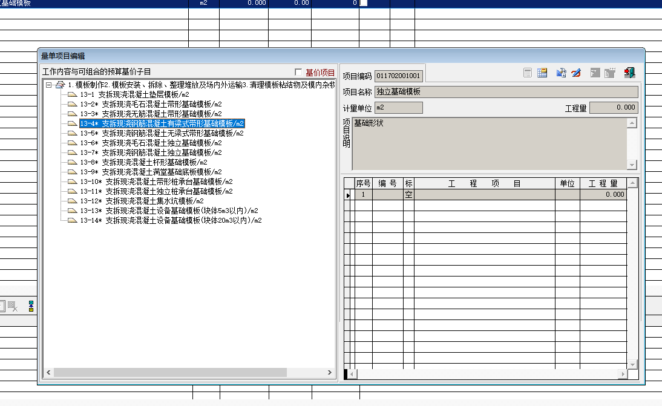This screenshot has width=662, height=406.
Task: Click the m2 cell in background table
Action: coord(203,3)
